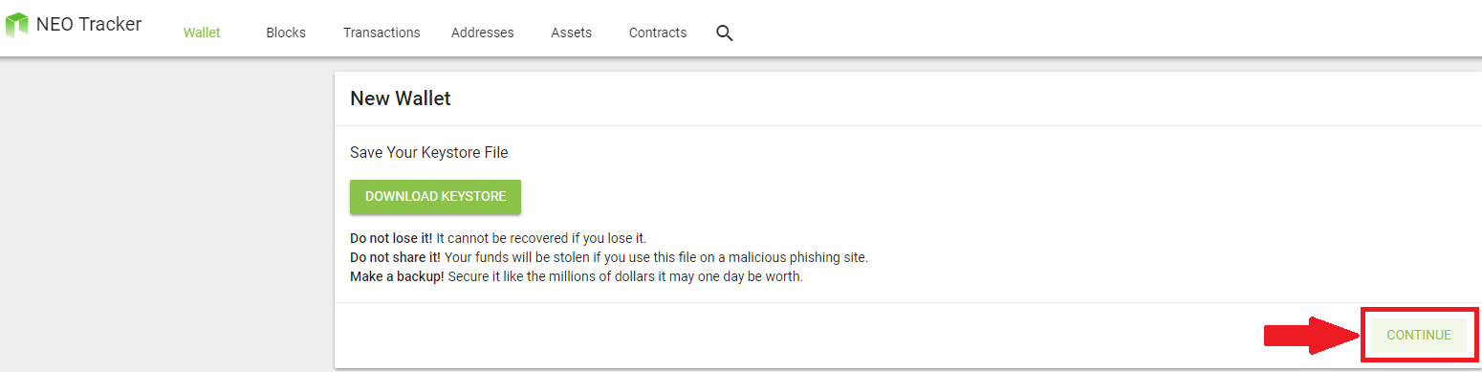
Task: Open the Transactions page
Action: [x=381, y=33]
